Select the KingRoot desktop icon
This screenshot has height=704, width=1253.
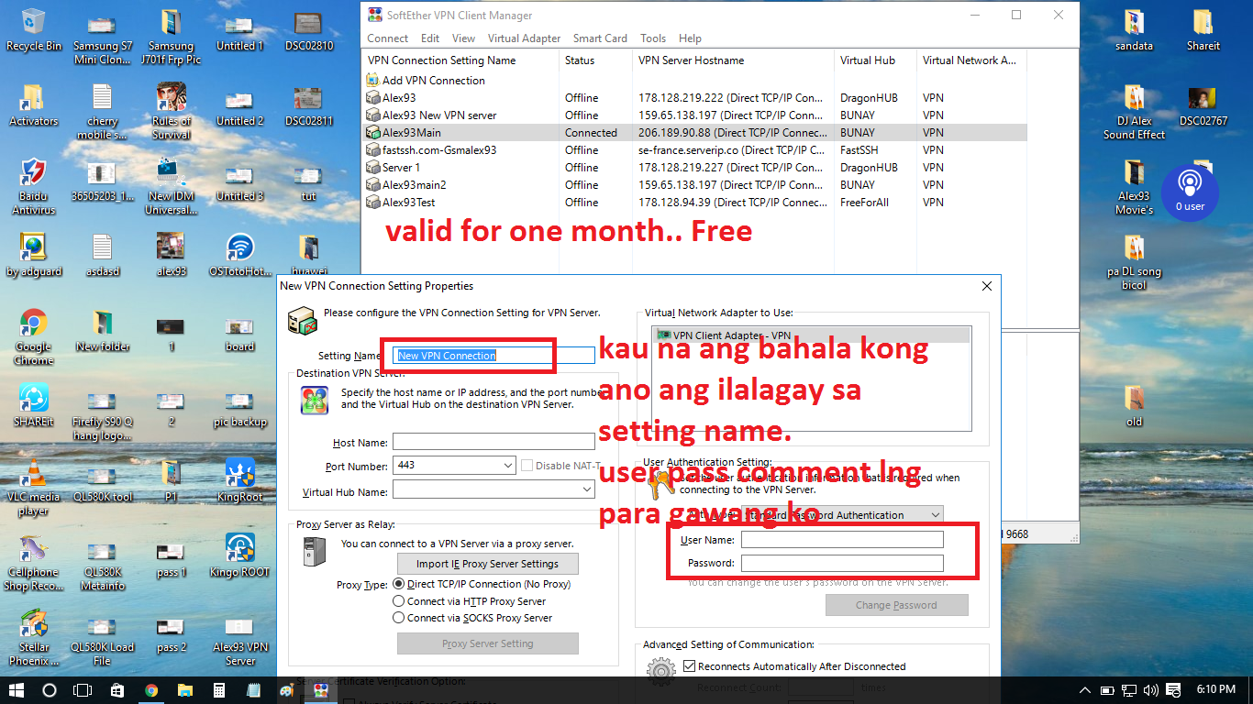[240, 480]
